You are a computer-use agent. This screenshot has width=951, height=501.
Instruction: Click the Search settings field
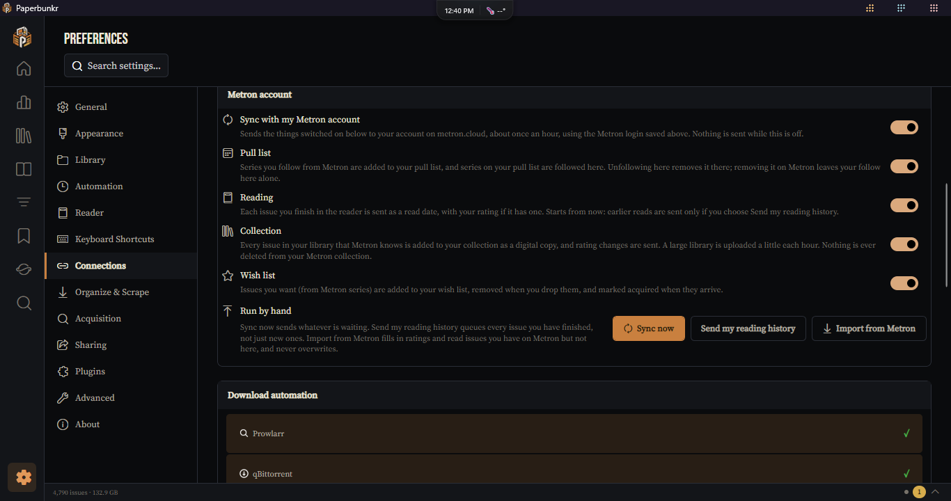[x=116, y=65]
